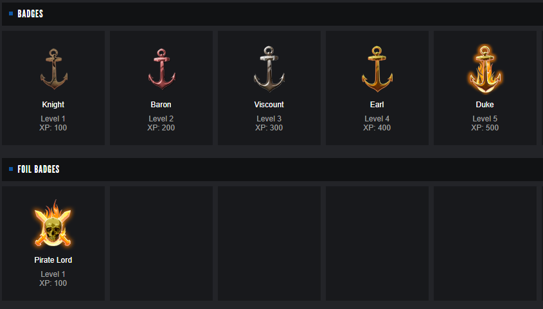Click the Earl badge title text

(377, 105)
